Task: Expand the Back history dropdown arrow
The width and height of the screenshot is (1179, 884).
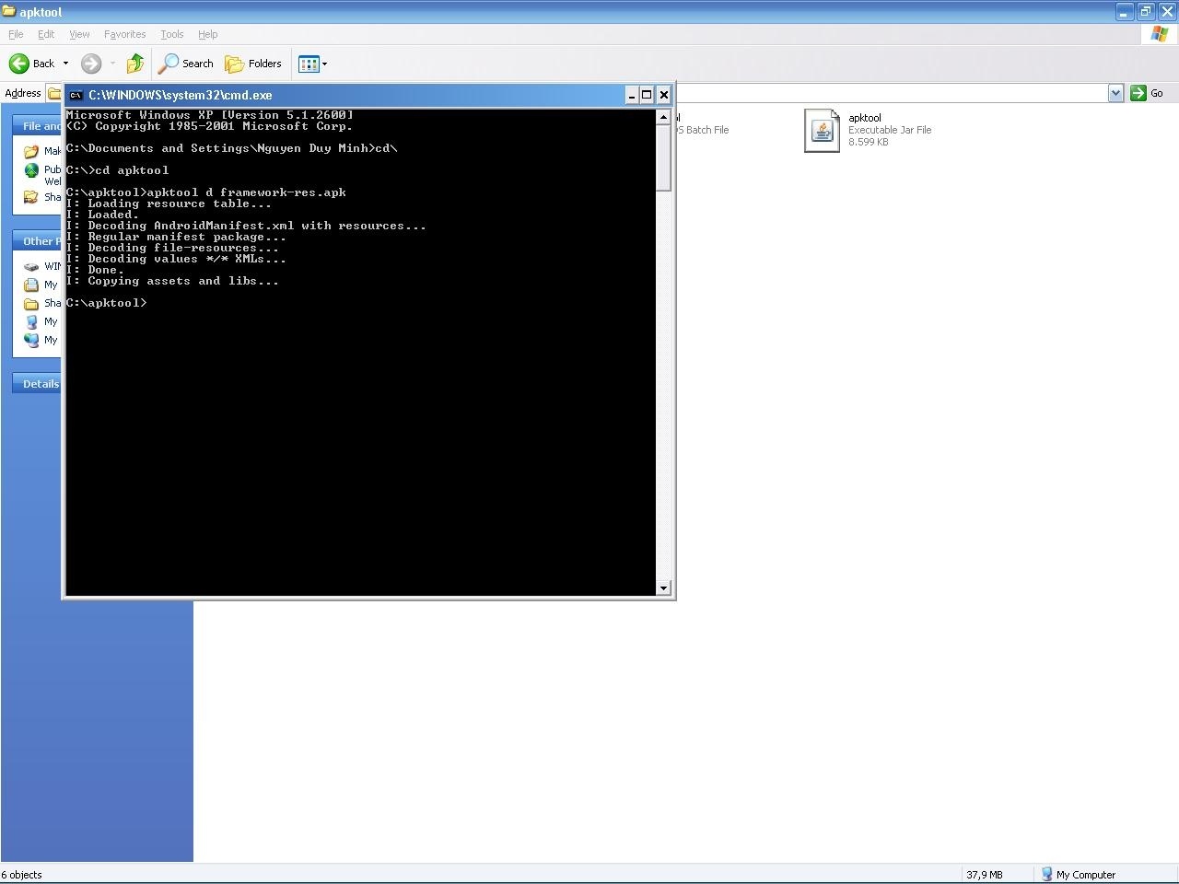Action: pyautogui.click(x=65, y=64)
